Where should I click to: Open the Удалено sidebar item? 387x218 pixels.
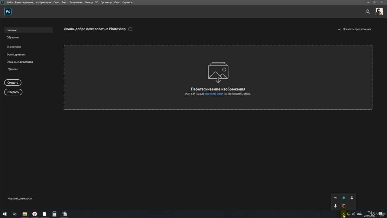13,69
